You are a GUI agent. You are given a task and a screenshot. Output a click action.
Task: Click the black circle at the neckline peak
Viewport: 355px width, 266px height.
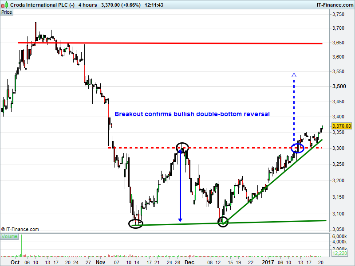pyautogui.click(x=182, y=148)
